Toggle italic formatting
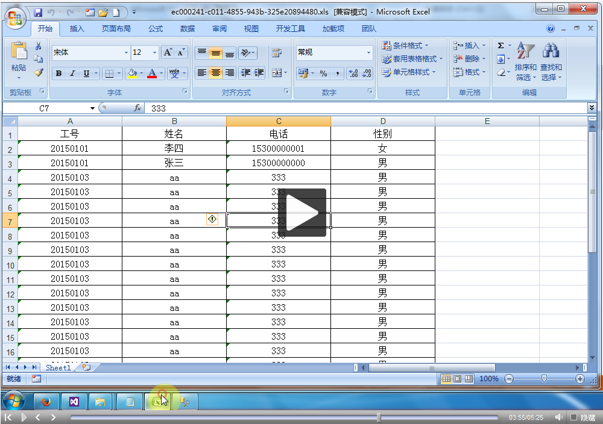The height and width of the screenshot is (424, 603). click(72, 73)
